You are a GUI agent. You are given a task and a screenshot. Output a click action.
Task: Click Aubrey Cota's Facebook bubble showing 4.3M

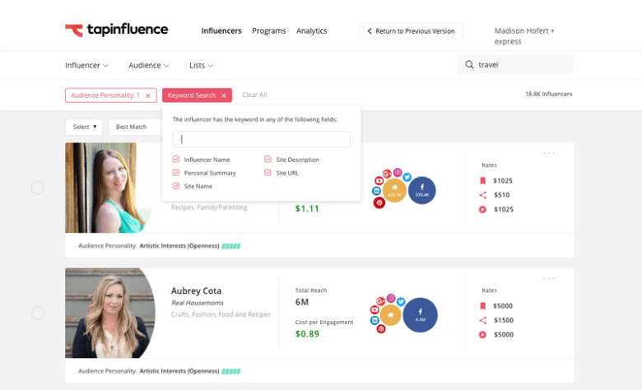coord(420,314)
